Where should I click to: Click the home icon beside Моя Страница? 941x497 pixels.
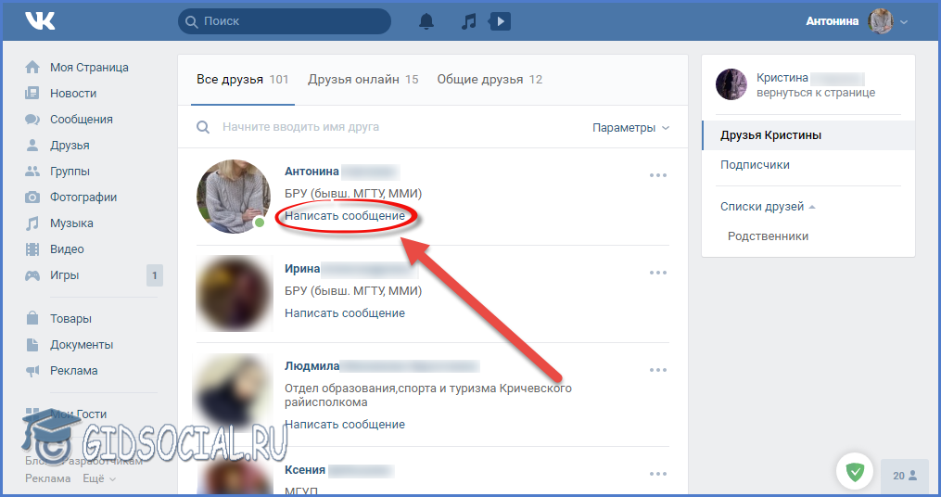pos(32,68)
